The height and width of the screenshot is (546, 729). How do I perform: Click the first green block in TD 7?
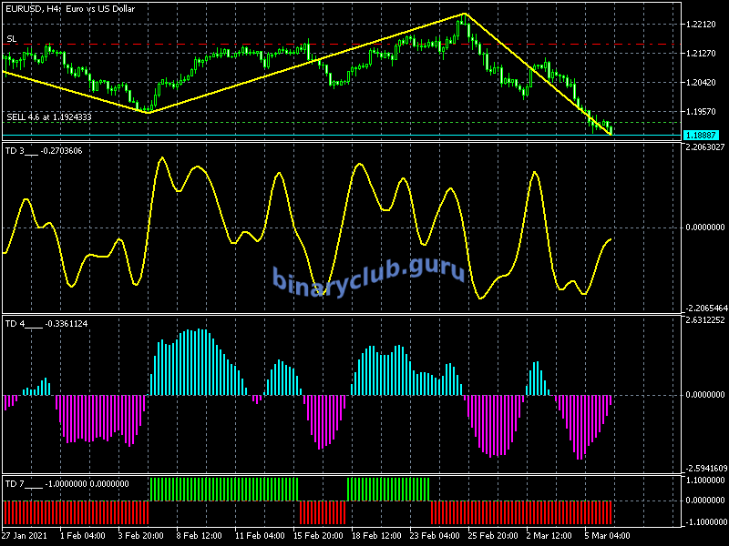223,488
